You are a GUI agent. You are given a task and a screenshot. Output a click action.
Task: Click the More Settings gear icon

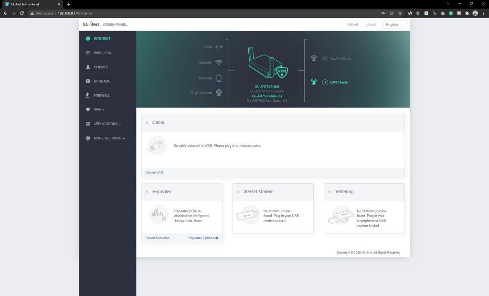click(88, 138)
